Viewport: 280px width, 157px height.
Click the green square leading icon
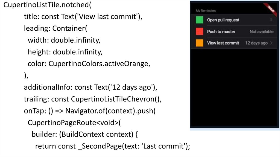[200, 20]
